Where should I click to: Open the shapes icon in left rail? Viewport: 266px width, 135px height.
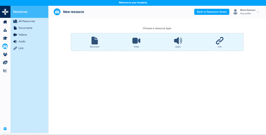(5, 30)
